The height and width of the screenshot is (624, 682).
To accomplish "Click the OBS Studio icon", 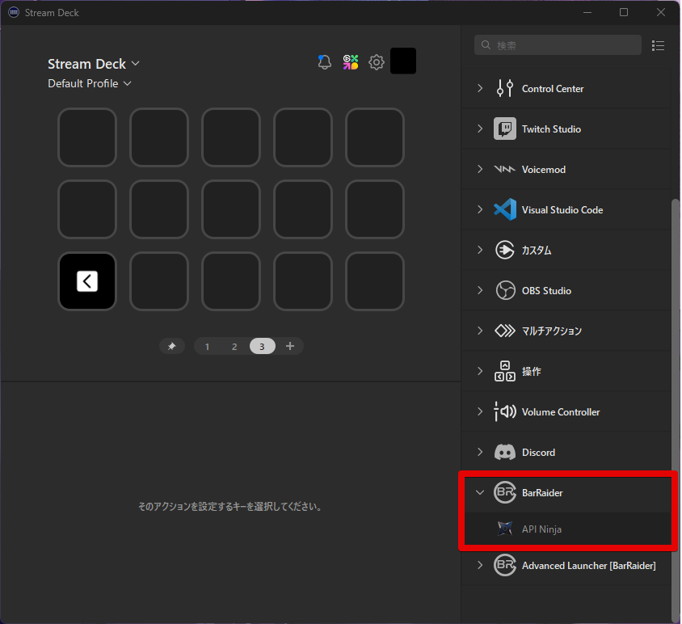I will [505, 290].
